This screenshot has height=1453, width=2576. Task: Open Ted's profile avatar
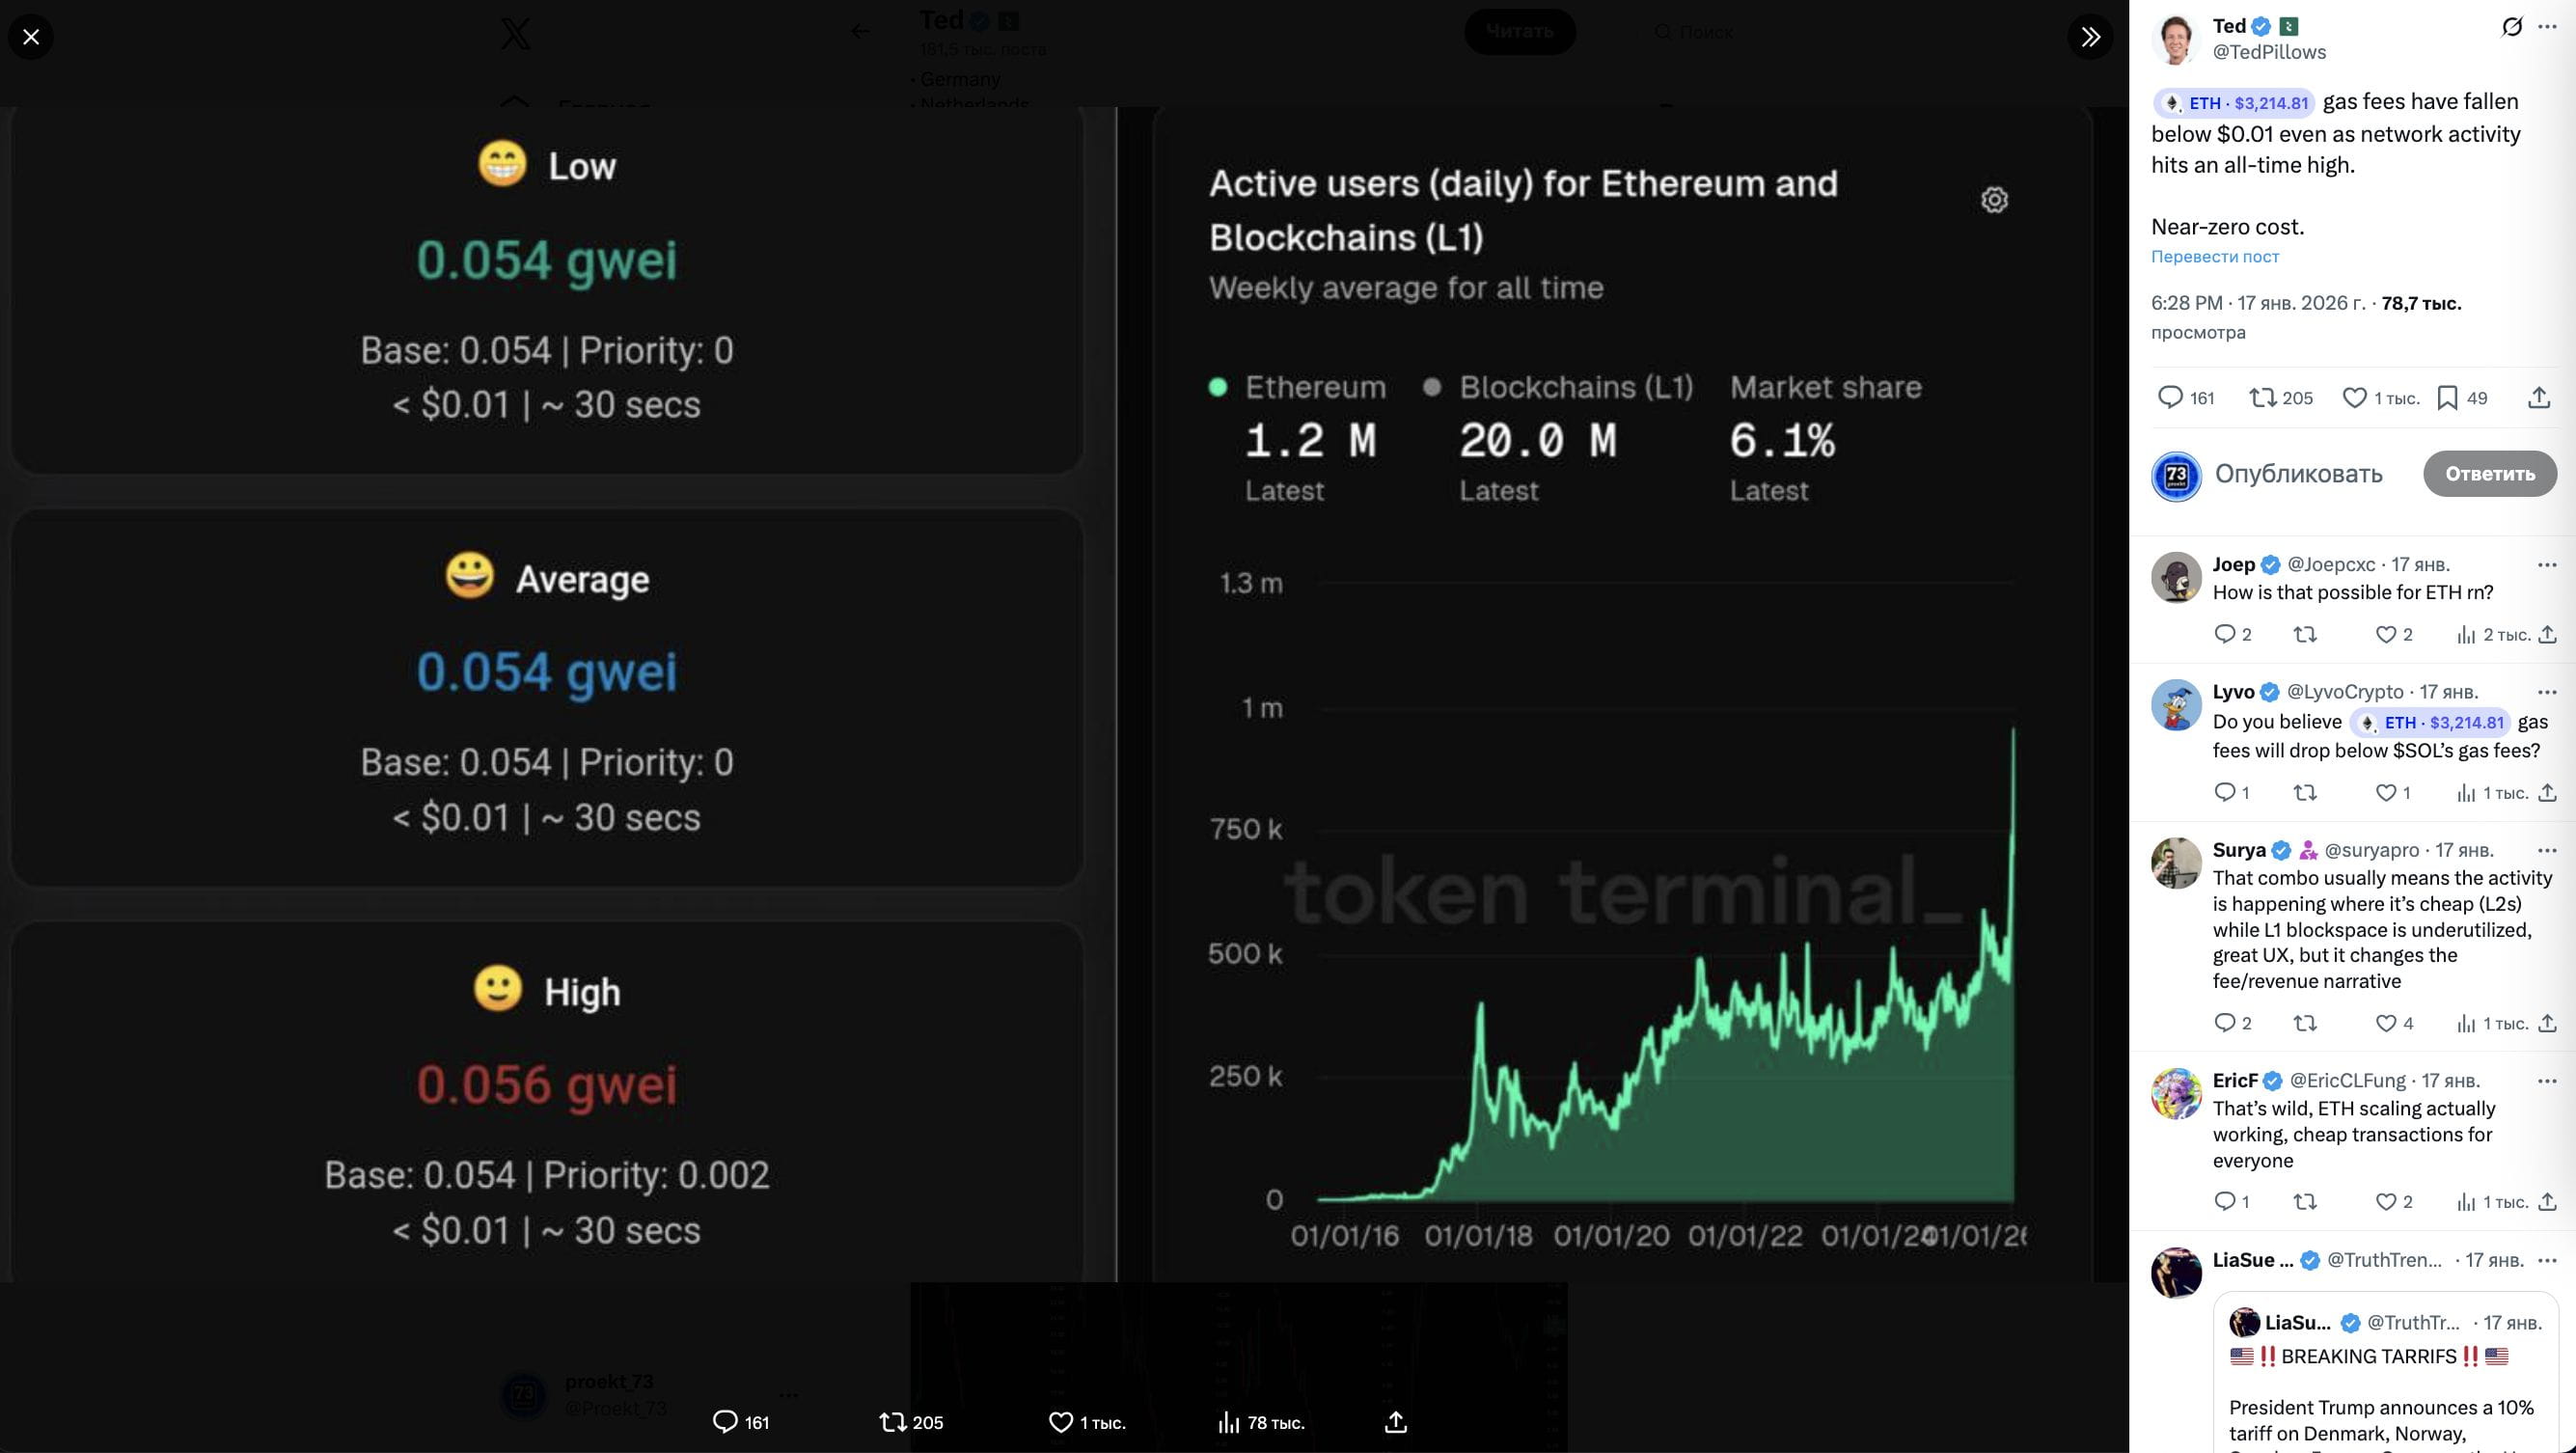pos(2175,39)
